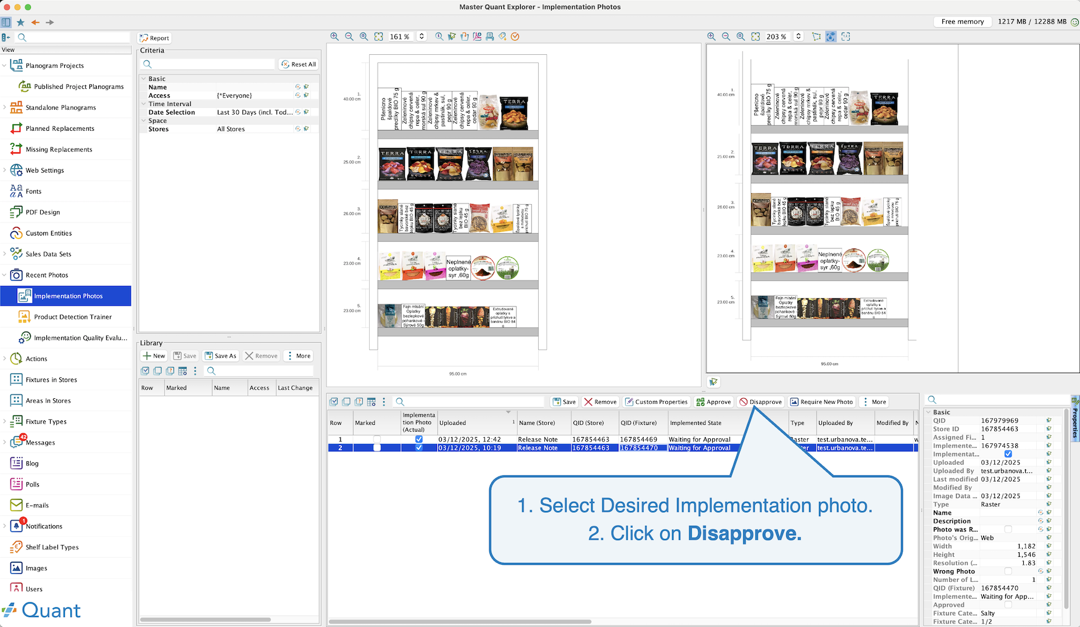This screenshot has width=1080, height=627.
Task: Click Require New Photo button
Action: click(x=821, y=402)
